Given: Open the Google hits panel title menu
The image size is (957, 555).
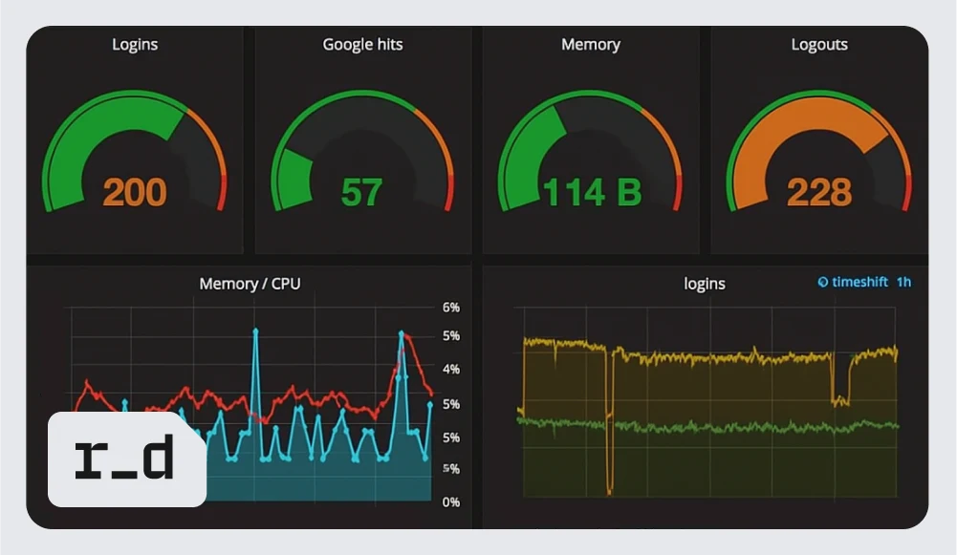Looking at the screenshot, I should 362,45.
